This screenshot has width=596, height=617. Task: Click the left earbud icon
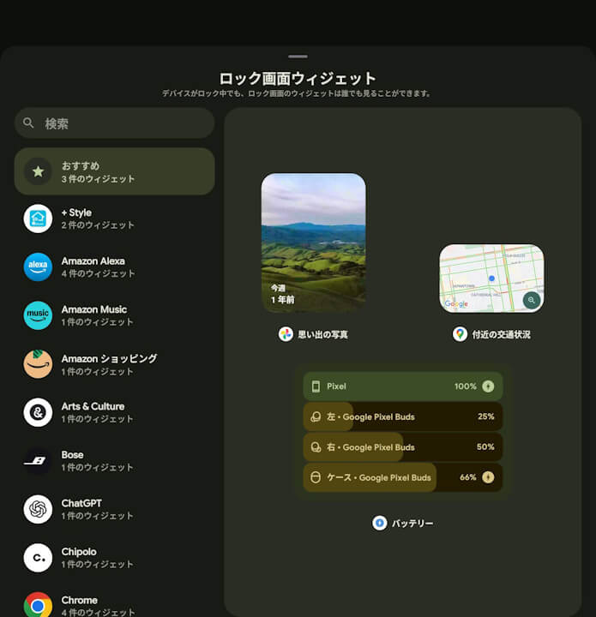(x=316, y=416)
